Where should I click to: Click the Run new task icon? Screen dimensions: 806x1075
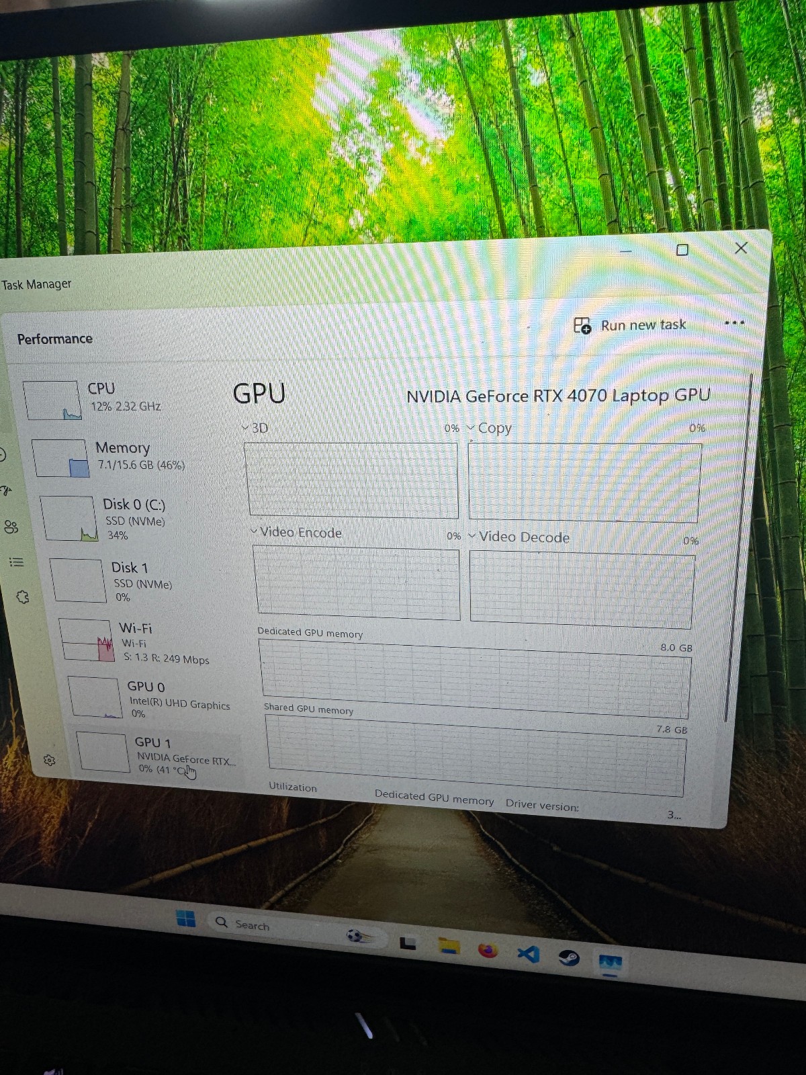point(582,326)
